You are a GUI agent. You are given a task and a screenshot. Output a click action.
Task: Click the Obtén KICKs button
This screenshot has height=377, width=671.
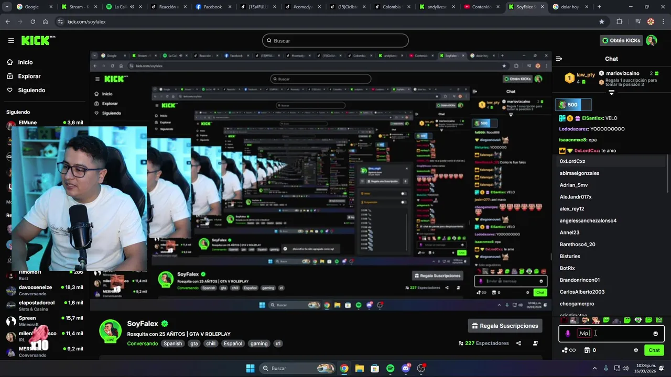pyautogui.click(x=621, y=40)
